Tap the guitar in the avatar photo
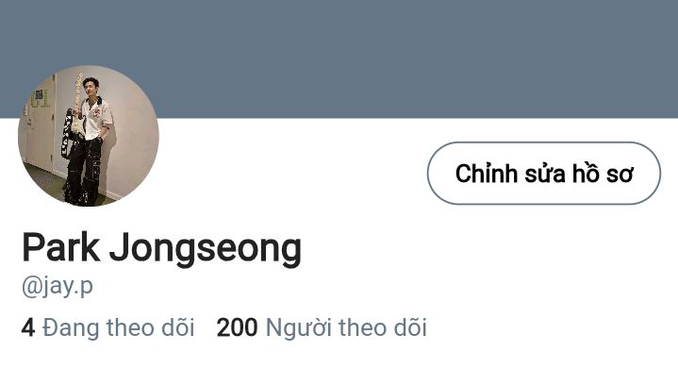678x385 pixels. click(74, 117)
